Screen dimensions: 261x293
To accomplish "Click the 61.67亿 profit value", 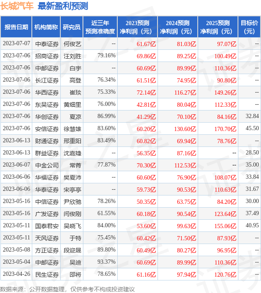I will (146, 44).
